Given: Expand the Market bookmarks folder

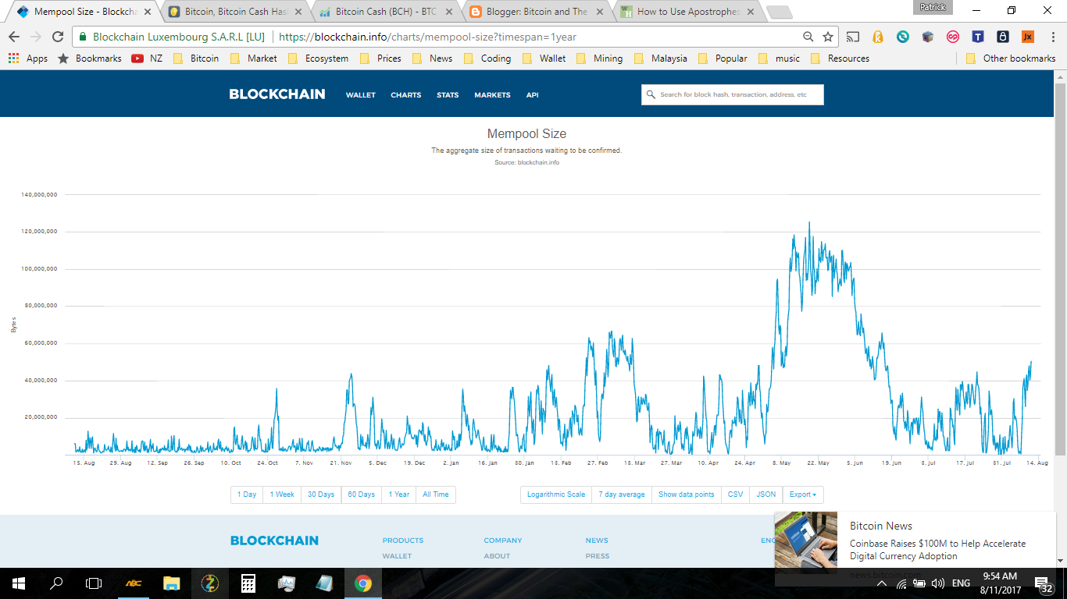Looking at the screenshot, I should pos(253,58).
